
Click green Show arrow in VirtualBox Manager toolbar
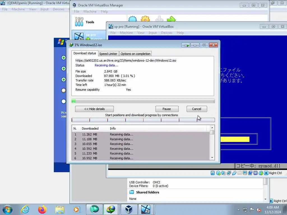point(171,19)
